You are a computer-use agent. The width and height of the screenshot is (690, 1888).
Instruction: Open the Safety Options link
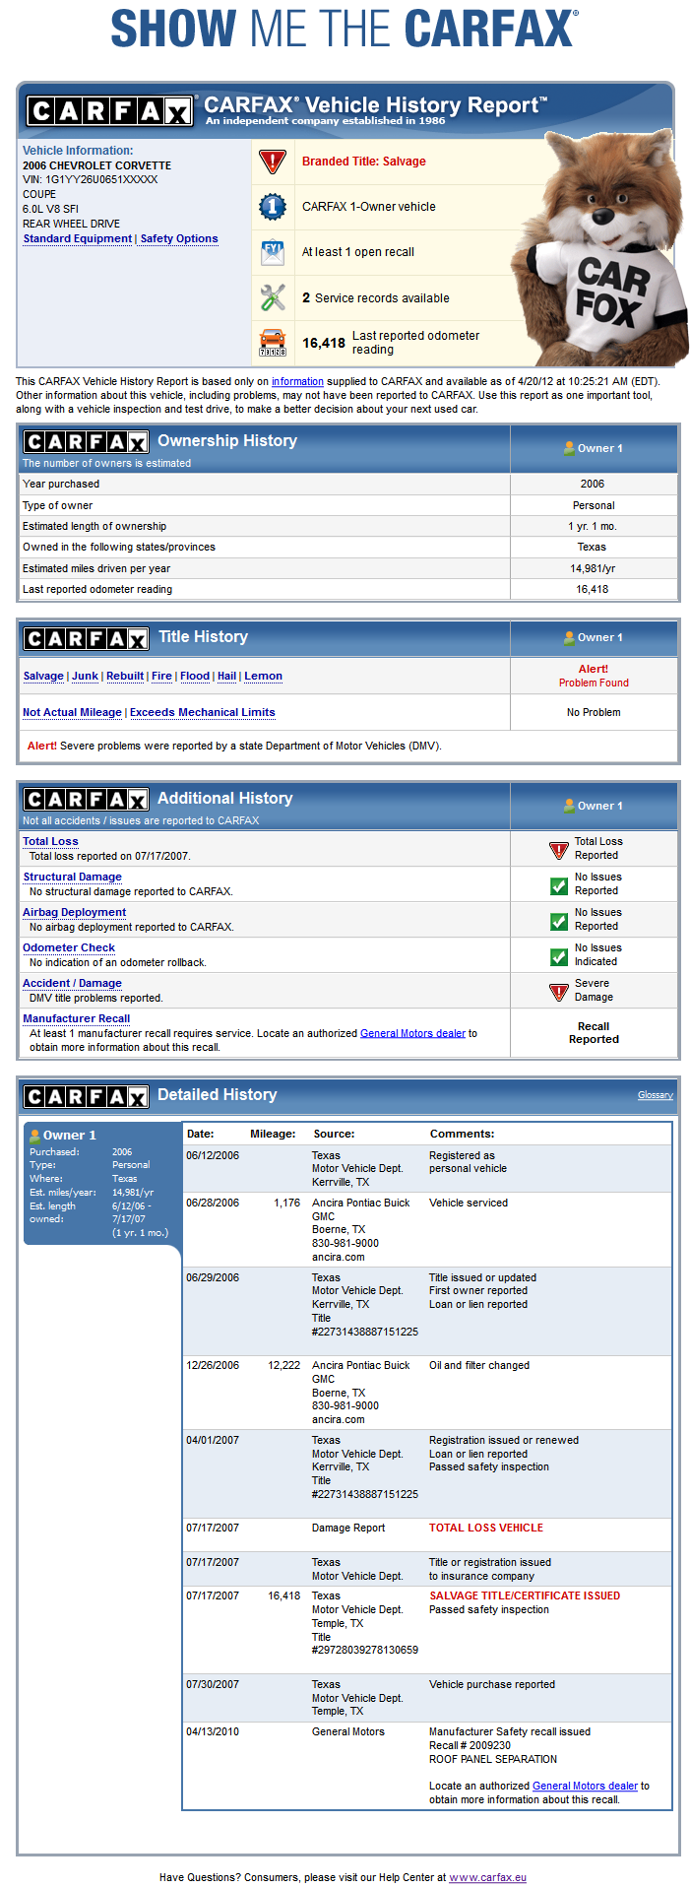(179, 238)
